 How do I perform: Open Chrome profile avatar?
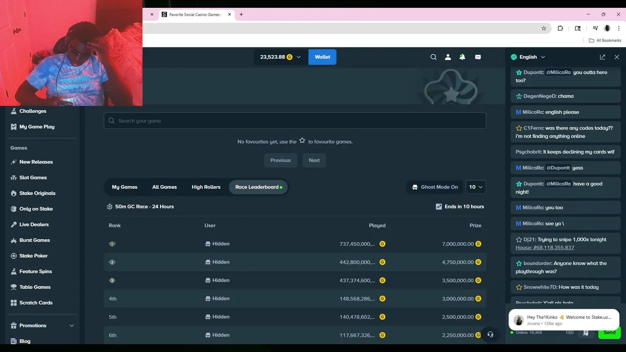tap(607, 28)
